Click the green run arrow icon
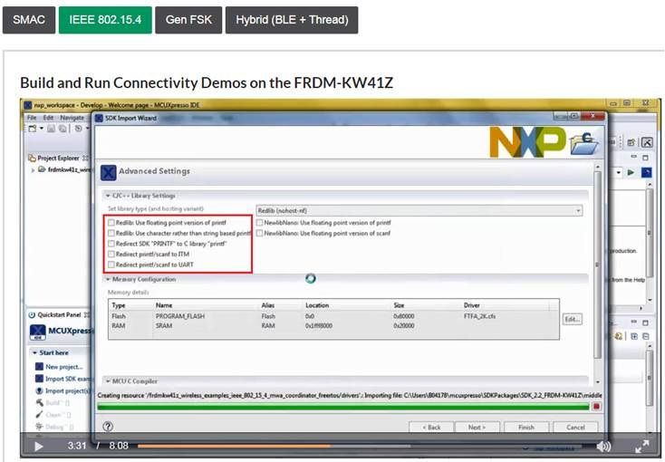665x462 pixels. click(x=631, y=172)
